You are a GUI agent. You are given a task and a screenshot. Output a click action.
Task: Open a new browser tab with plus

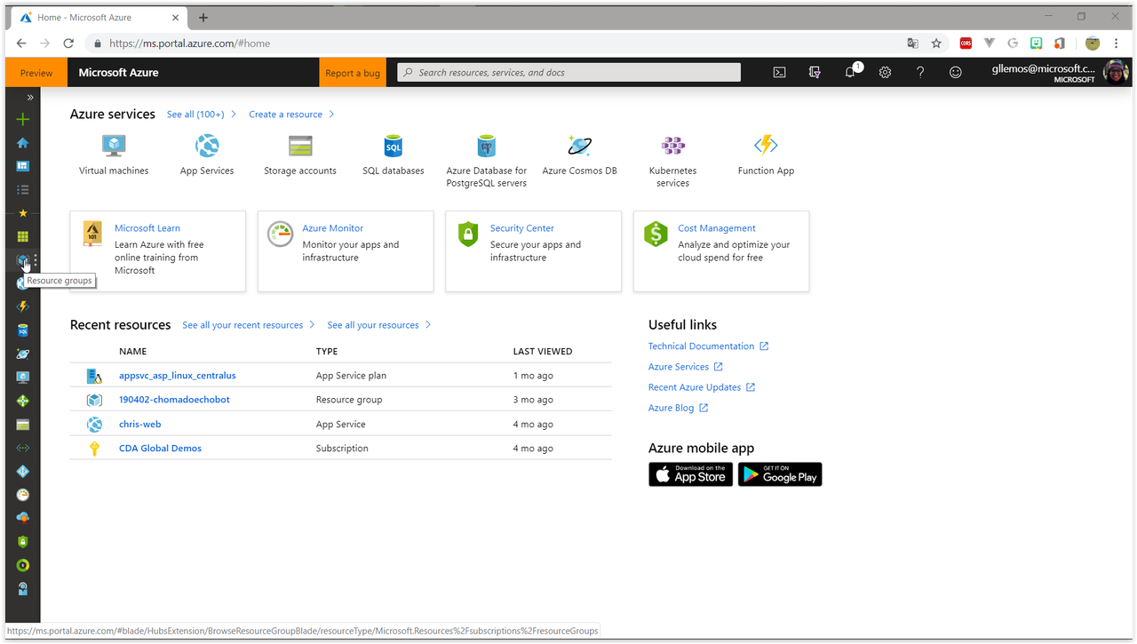(203, 18)
